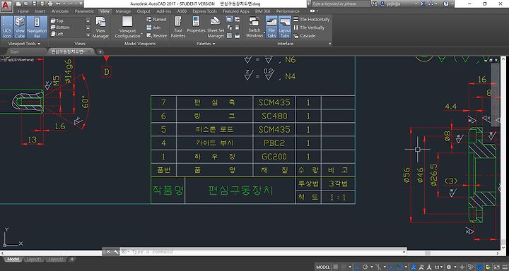Open the Tool Palettes panel

178,27
